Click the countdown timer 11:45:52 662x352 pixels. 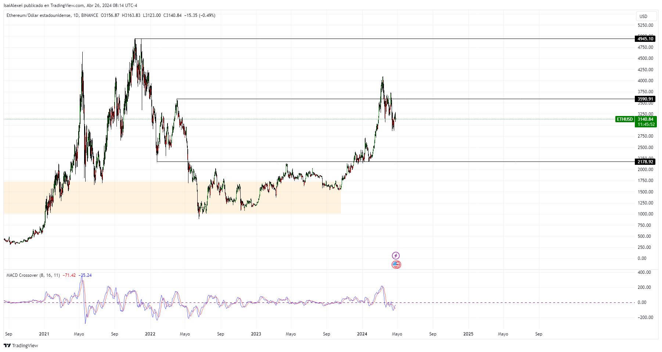pyautogui.click(x=646, y=124)
